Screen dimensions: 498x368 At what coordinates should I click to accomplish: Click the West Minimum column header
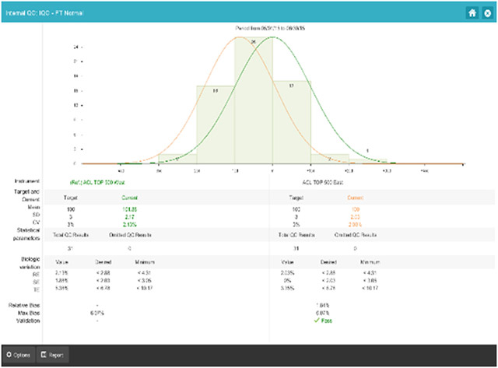(145, 262)
